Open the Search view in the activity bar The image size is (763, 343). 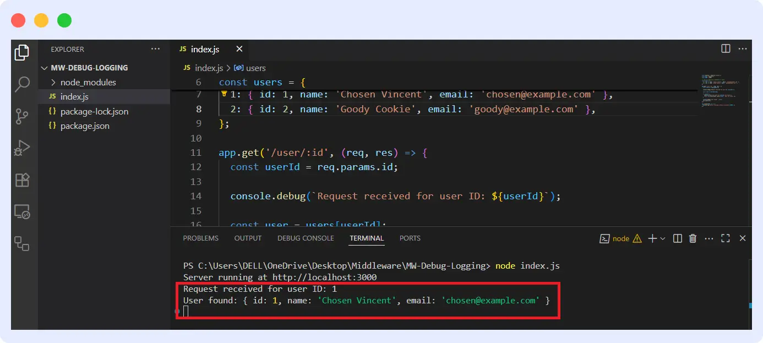pyautogui.click(x=22, y=83)
